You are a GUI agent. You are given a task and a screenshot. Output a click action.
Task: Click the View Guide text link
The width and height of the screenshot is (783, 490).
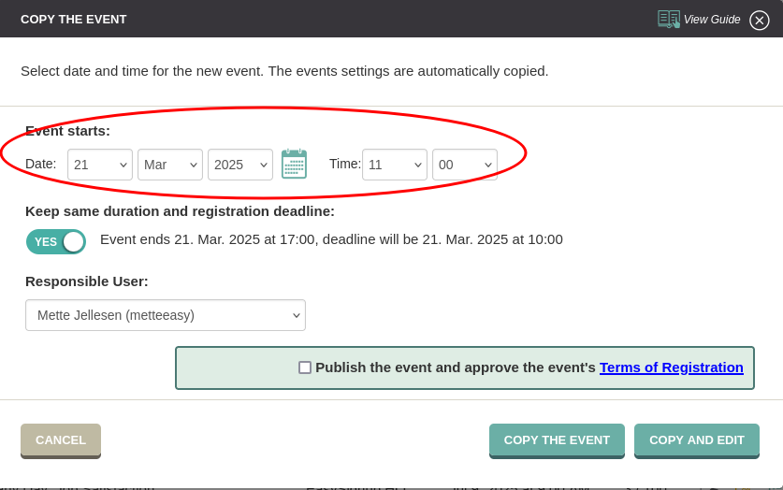(x=712, y=20)
